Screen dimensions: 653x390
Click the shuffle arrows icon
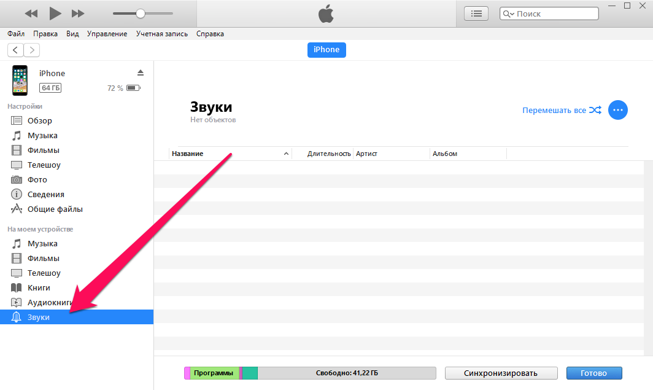click(595, 110)
